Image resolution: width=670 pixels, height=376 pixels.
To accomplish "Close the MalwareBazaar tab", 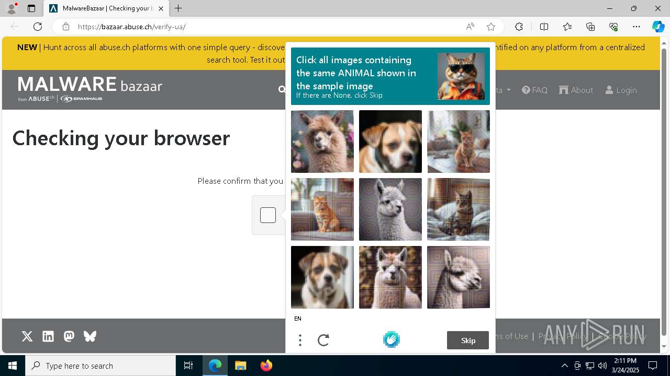I will pos(161,8).
